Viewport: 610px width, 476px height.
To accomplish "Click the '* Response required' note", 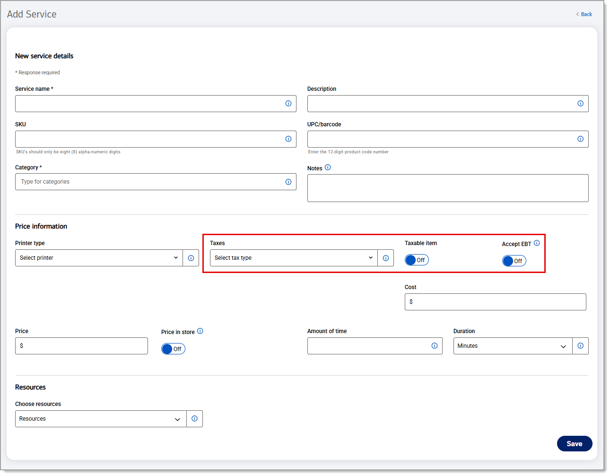I will click(x=37, y=72).
